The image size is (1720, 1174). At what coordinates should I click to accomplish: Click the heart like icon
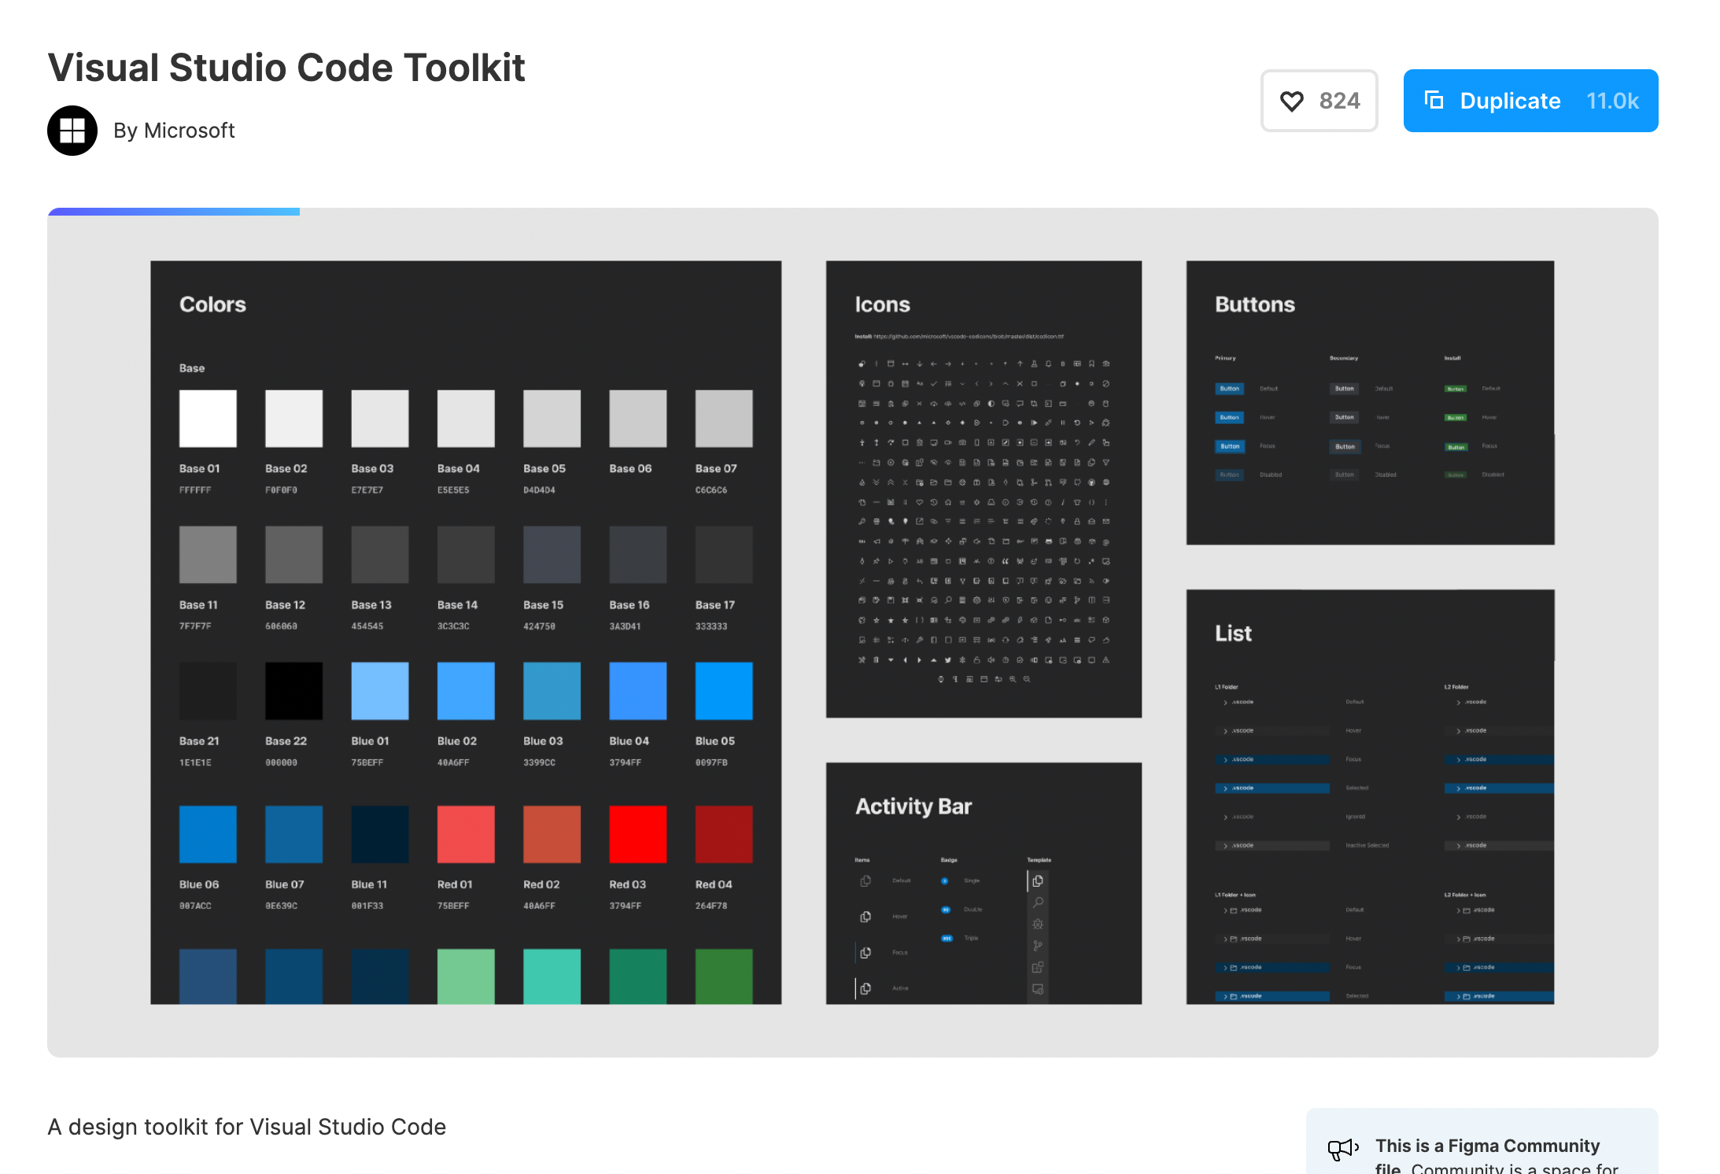[x=1291, y=101]
